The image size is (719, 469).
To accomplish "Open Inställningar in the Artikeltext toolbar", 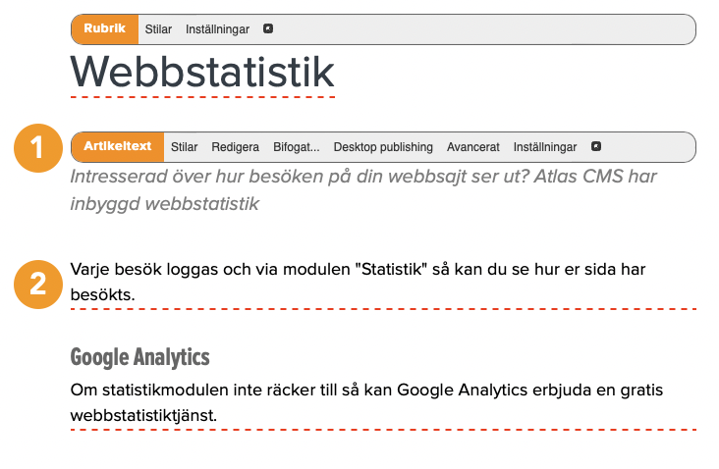I will [545, 147].
